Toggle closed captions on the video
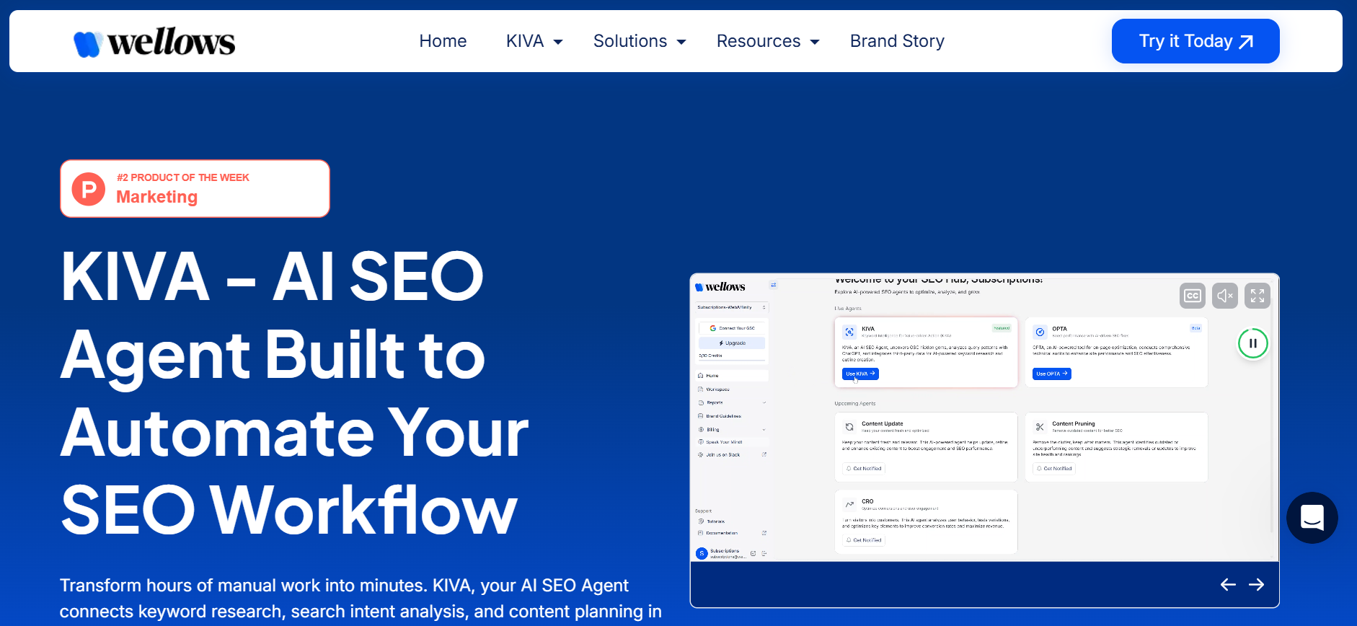The height and width of the screenshot is (626, 1357). click(1193, 296)
